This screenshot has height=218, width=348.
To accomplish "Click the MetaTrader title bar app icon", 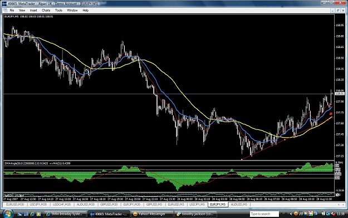I will pyautogui.click(x=4, y=3).
